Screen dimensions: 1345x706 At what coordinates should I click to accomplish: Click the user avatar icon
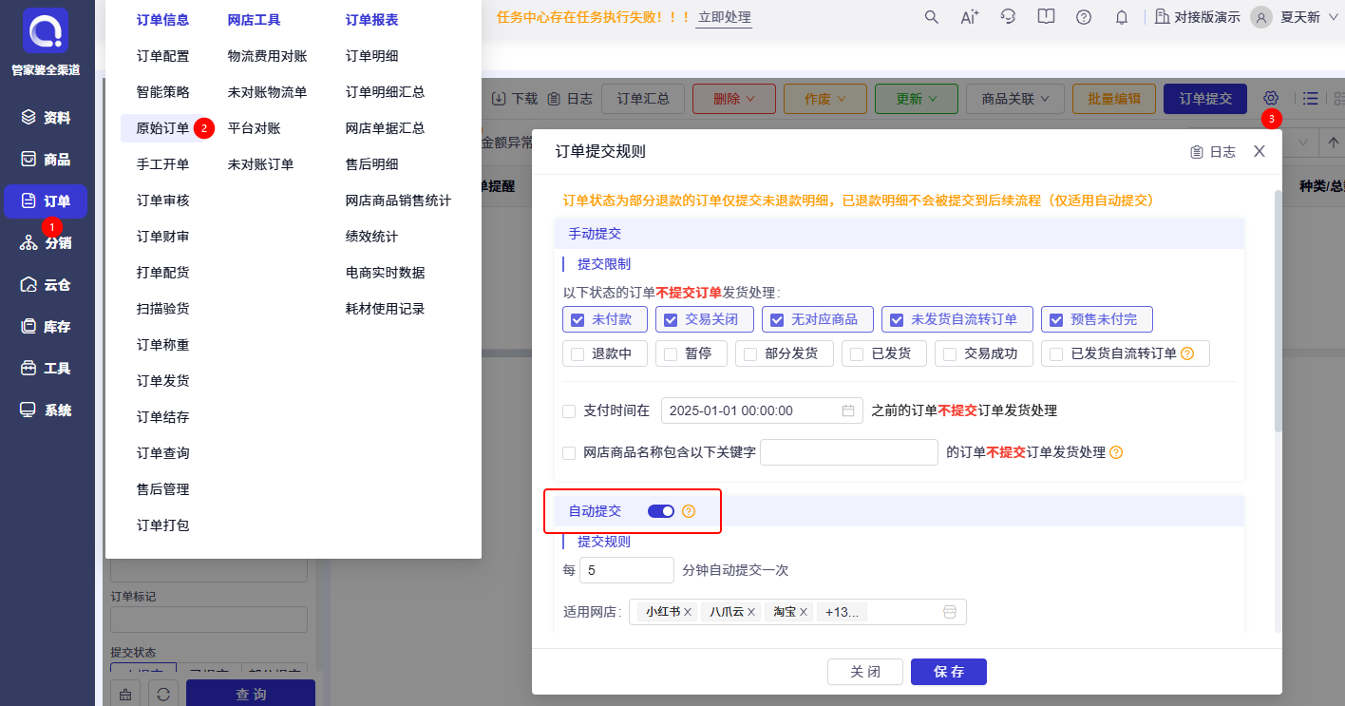[1261, 17]
